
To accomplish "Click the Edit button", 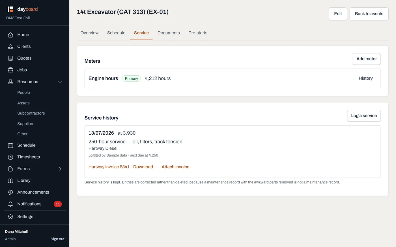I will [x=338, y=14].
